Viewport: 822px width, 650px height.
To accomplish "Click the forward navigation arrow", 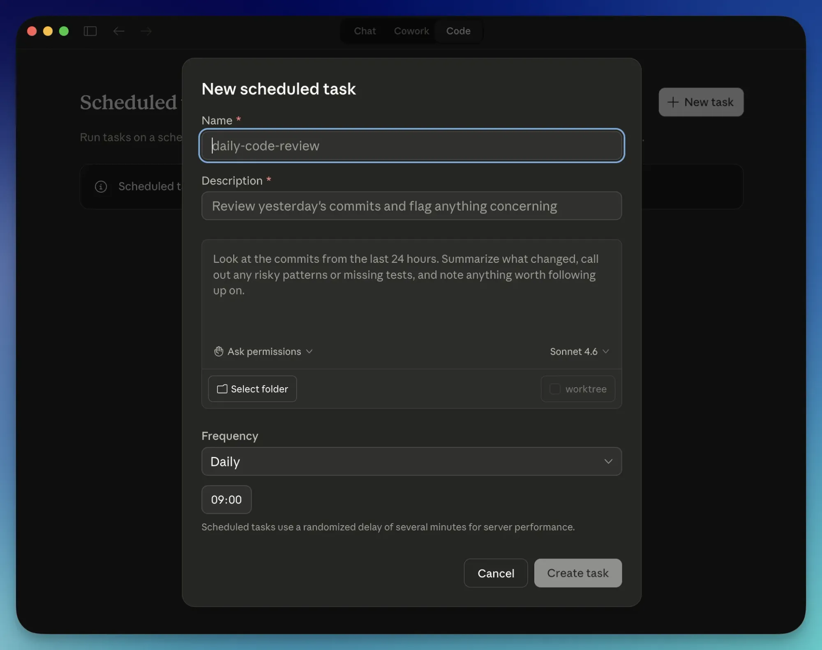I will pyautogui.click(x=146, y=31).
